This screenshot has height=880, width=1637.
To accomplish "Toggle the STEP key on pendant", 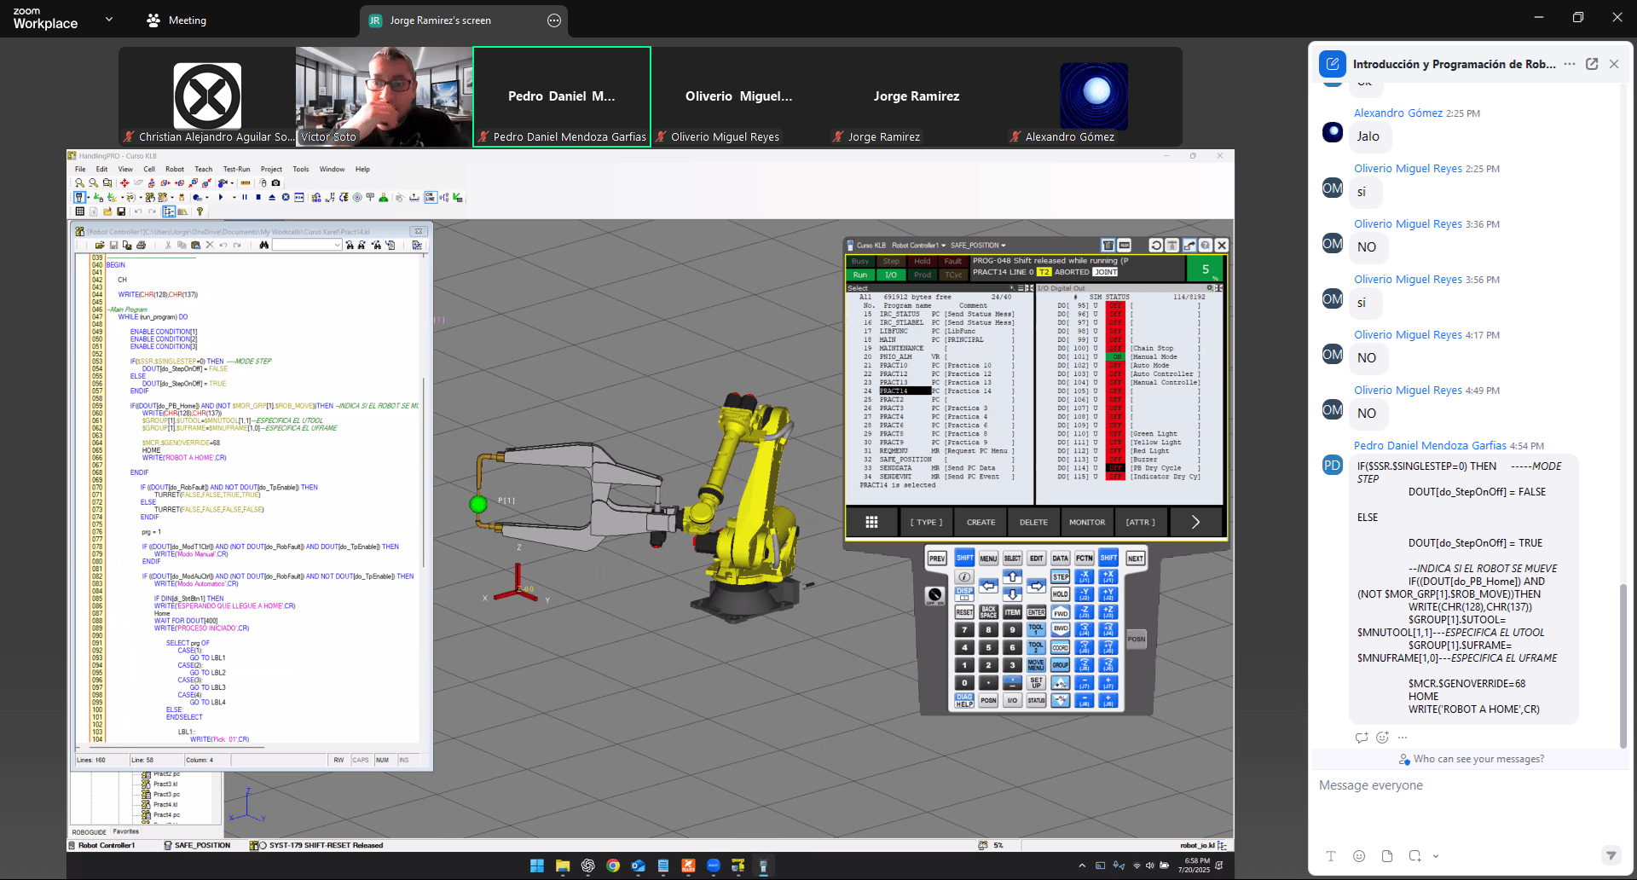I will [x=1060, y=577].
